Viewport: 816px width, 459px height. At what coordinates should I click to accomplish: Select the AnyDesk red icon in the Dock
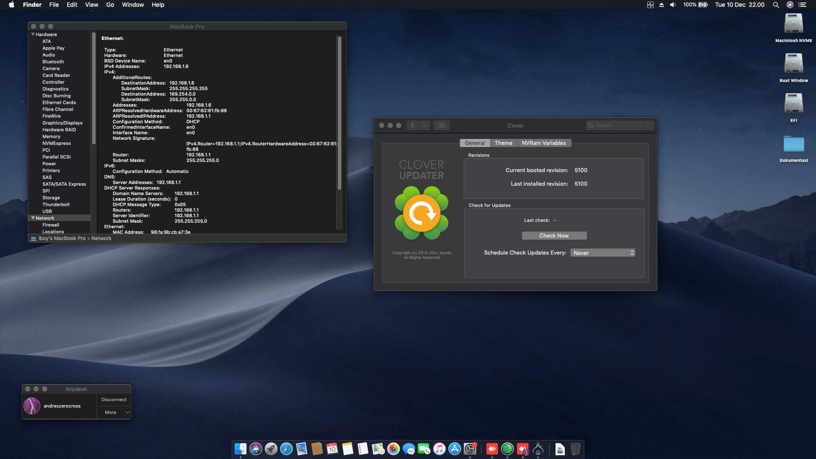(x=492, y=450)
